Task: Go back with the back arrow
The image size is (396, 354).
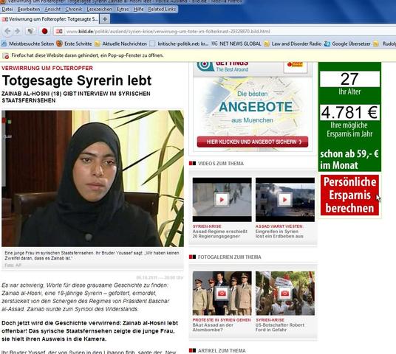Action: point(7,31)
